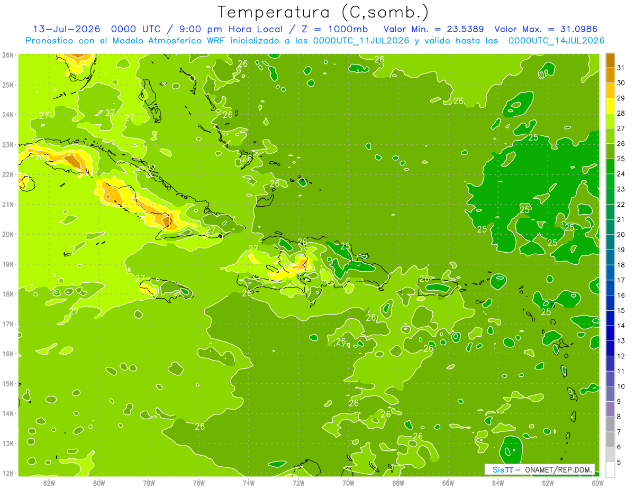Screen dimensions: 635x490
Task: Select "Valor Min. = 23.5389" text
Action: [434, 29]
